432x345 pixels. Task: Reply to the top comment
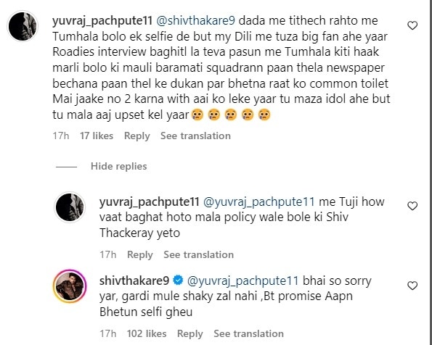coord(137,136)
